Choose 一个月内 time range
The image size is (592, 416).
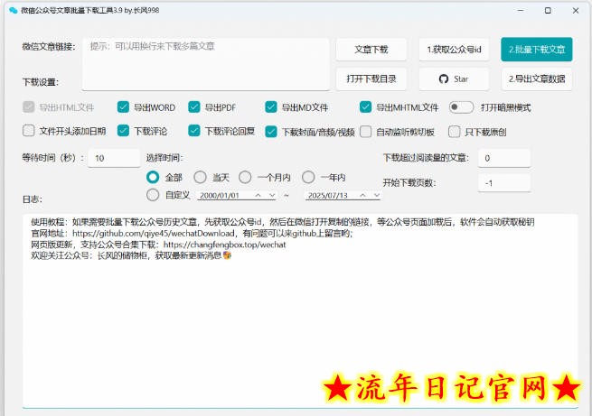click(x=245, y=177)
